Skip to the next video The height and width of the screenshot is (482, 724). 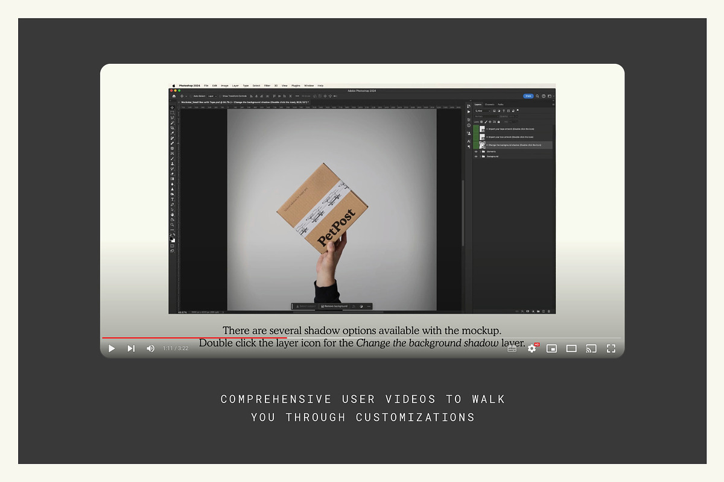[131, 348]
